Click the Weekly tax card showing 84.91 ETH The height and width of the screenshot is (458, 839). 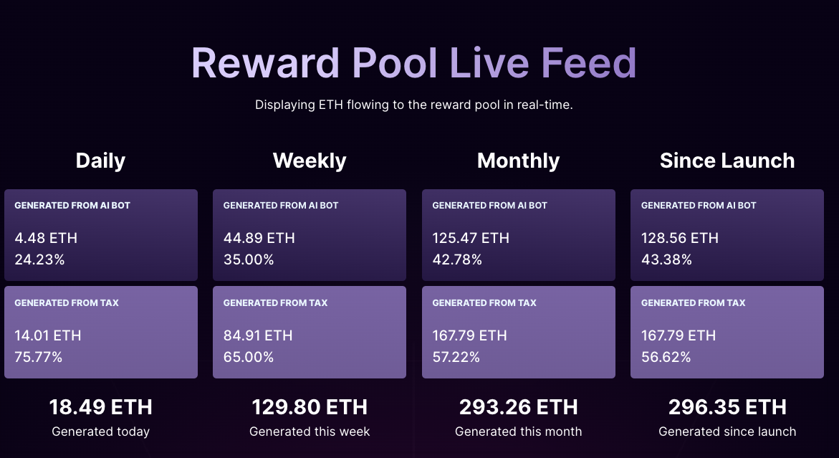[310, 332]
